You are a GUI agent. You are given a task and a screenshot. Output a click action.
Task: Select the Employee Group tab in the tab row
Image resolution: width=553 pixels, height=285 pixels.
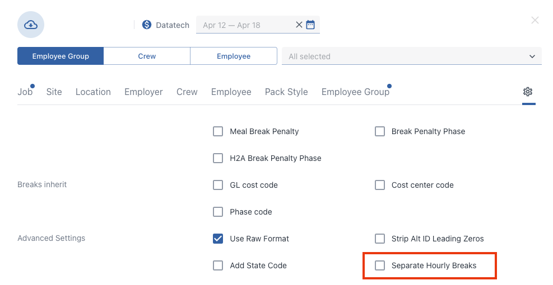point(355,92)
